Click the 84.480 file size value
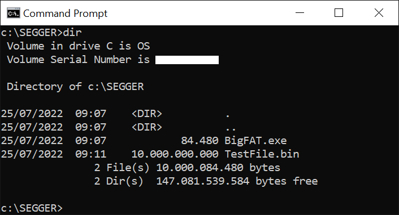Screen dimensions: 399x215 coord(199,141)
